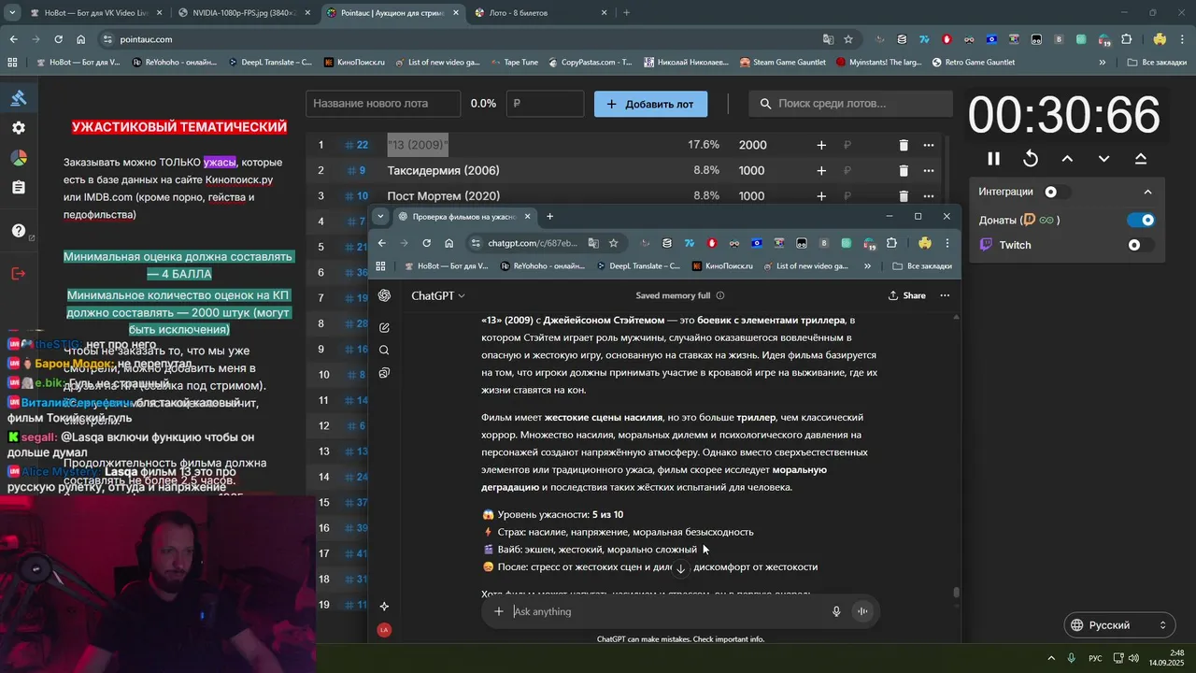
Task: Open Steam Game Gauntlet bookmark
Action: click(x=783, y=63)
